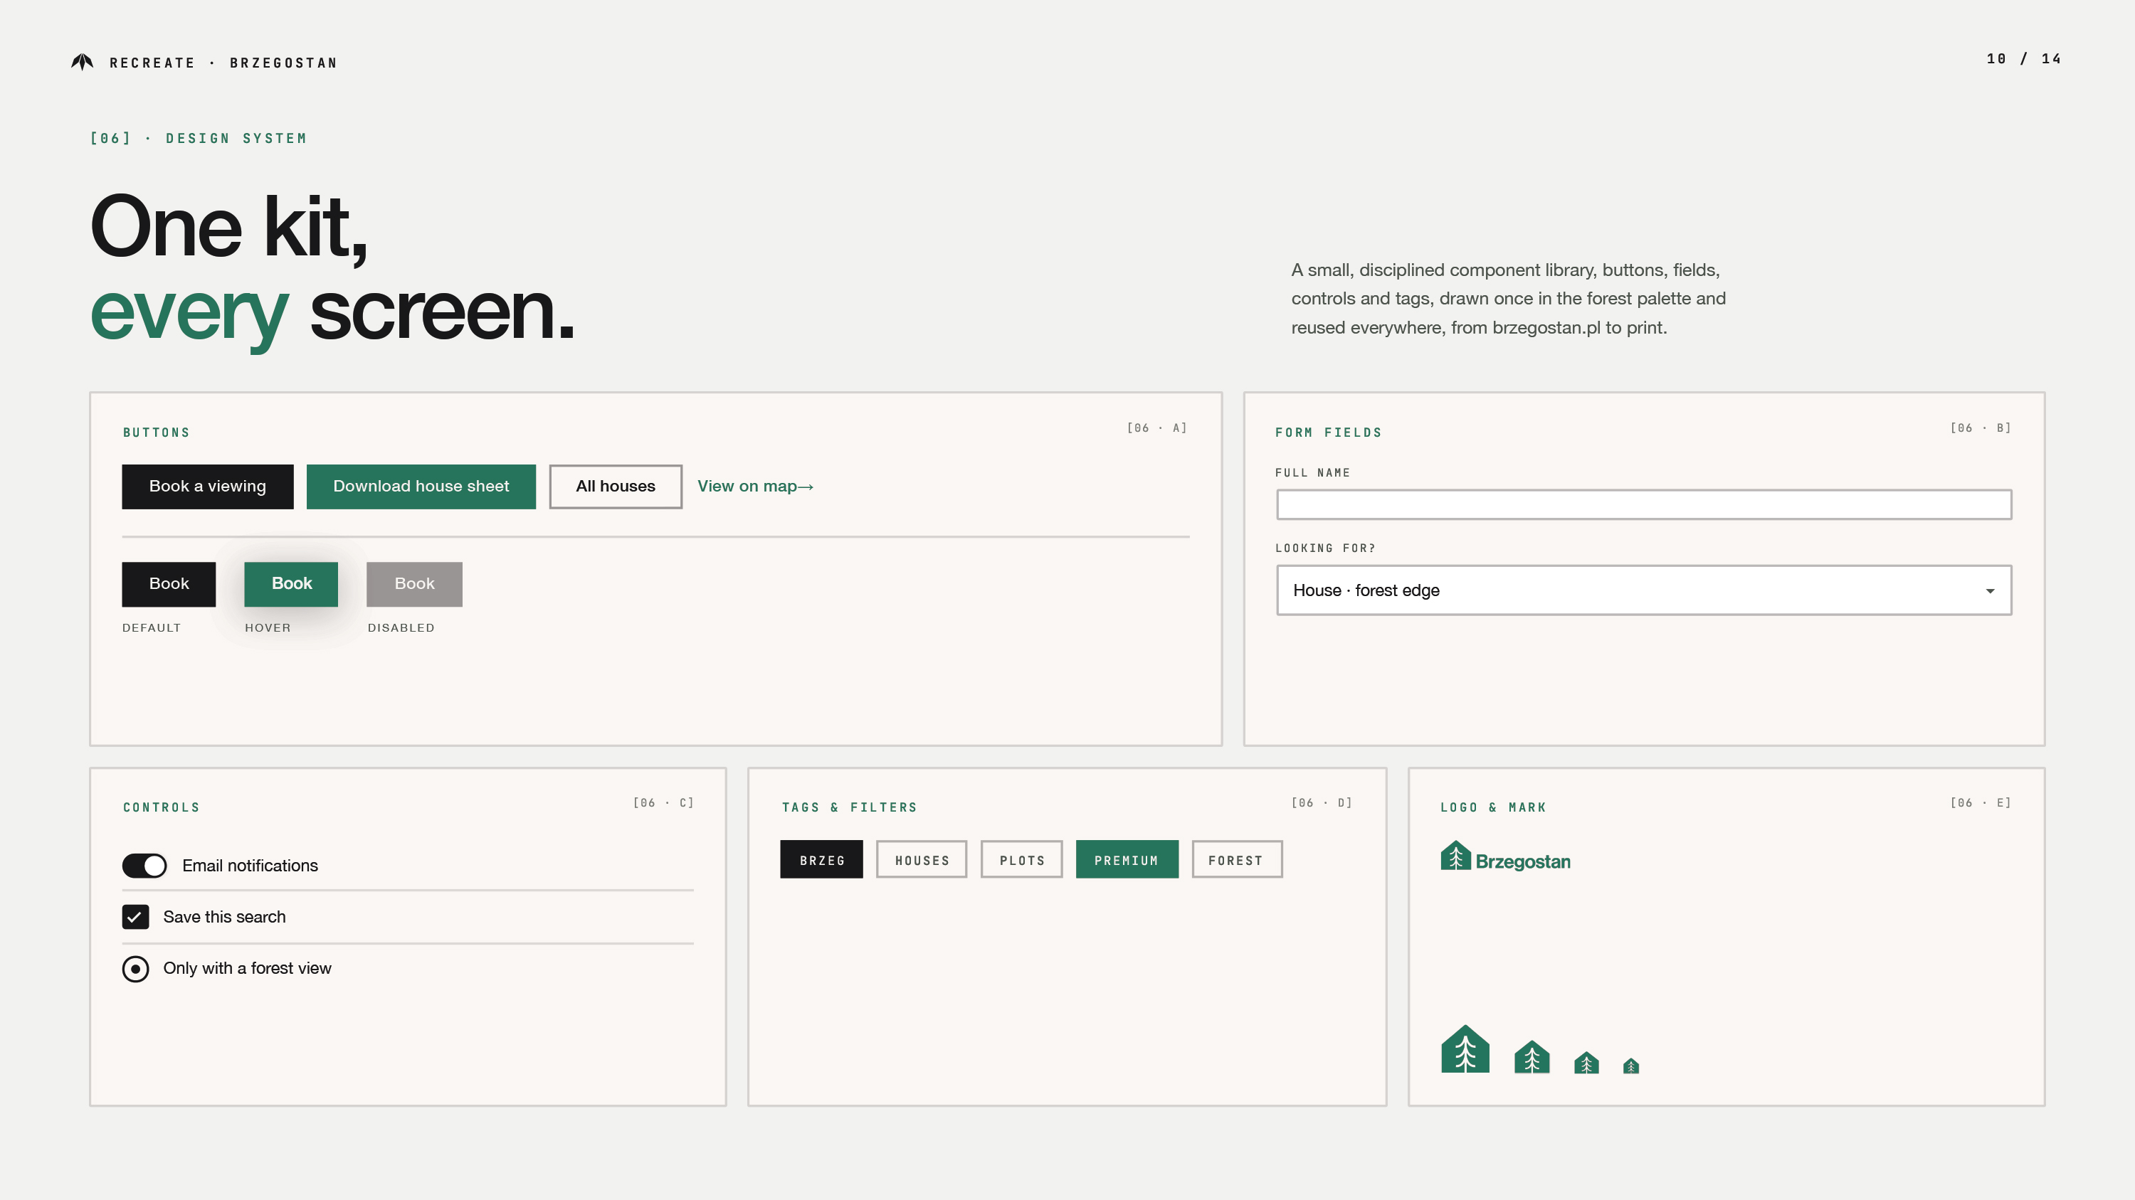Select the Only with a forest view radio
Image resolution: width=2135 pixels, height=1200 pixels.
pyautogui.click(x=135, y=969)
